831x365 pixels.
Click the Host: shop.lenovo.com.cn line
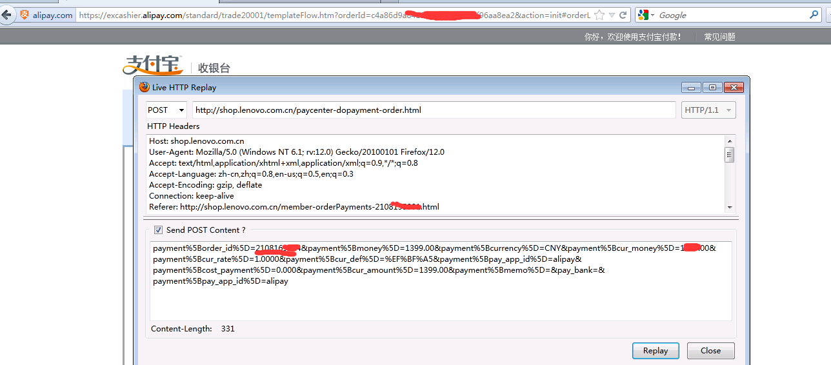196,141
